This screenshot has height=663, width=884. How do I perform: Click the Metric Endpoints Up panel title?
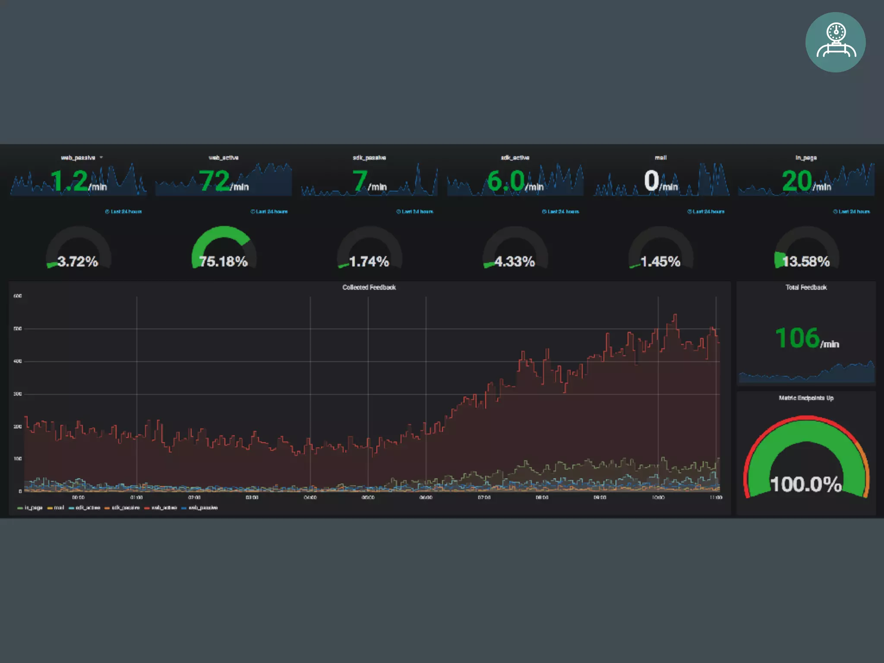806,398
